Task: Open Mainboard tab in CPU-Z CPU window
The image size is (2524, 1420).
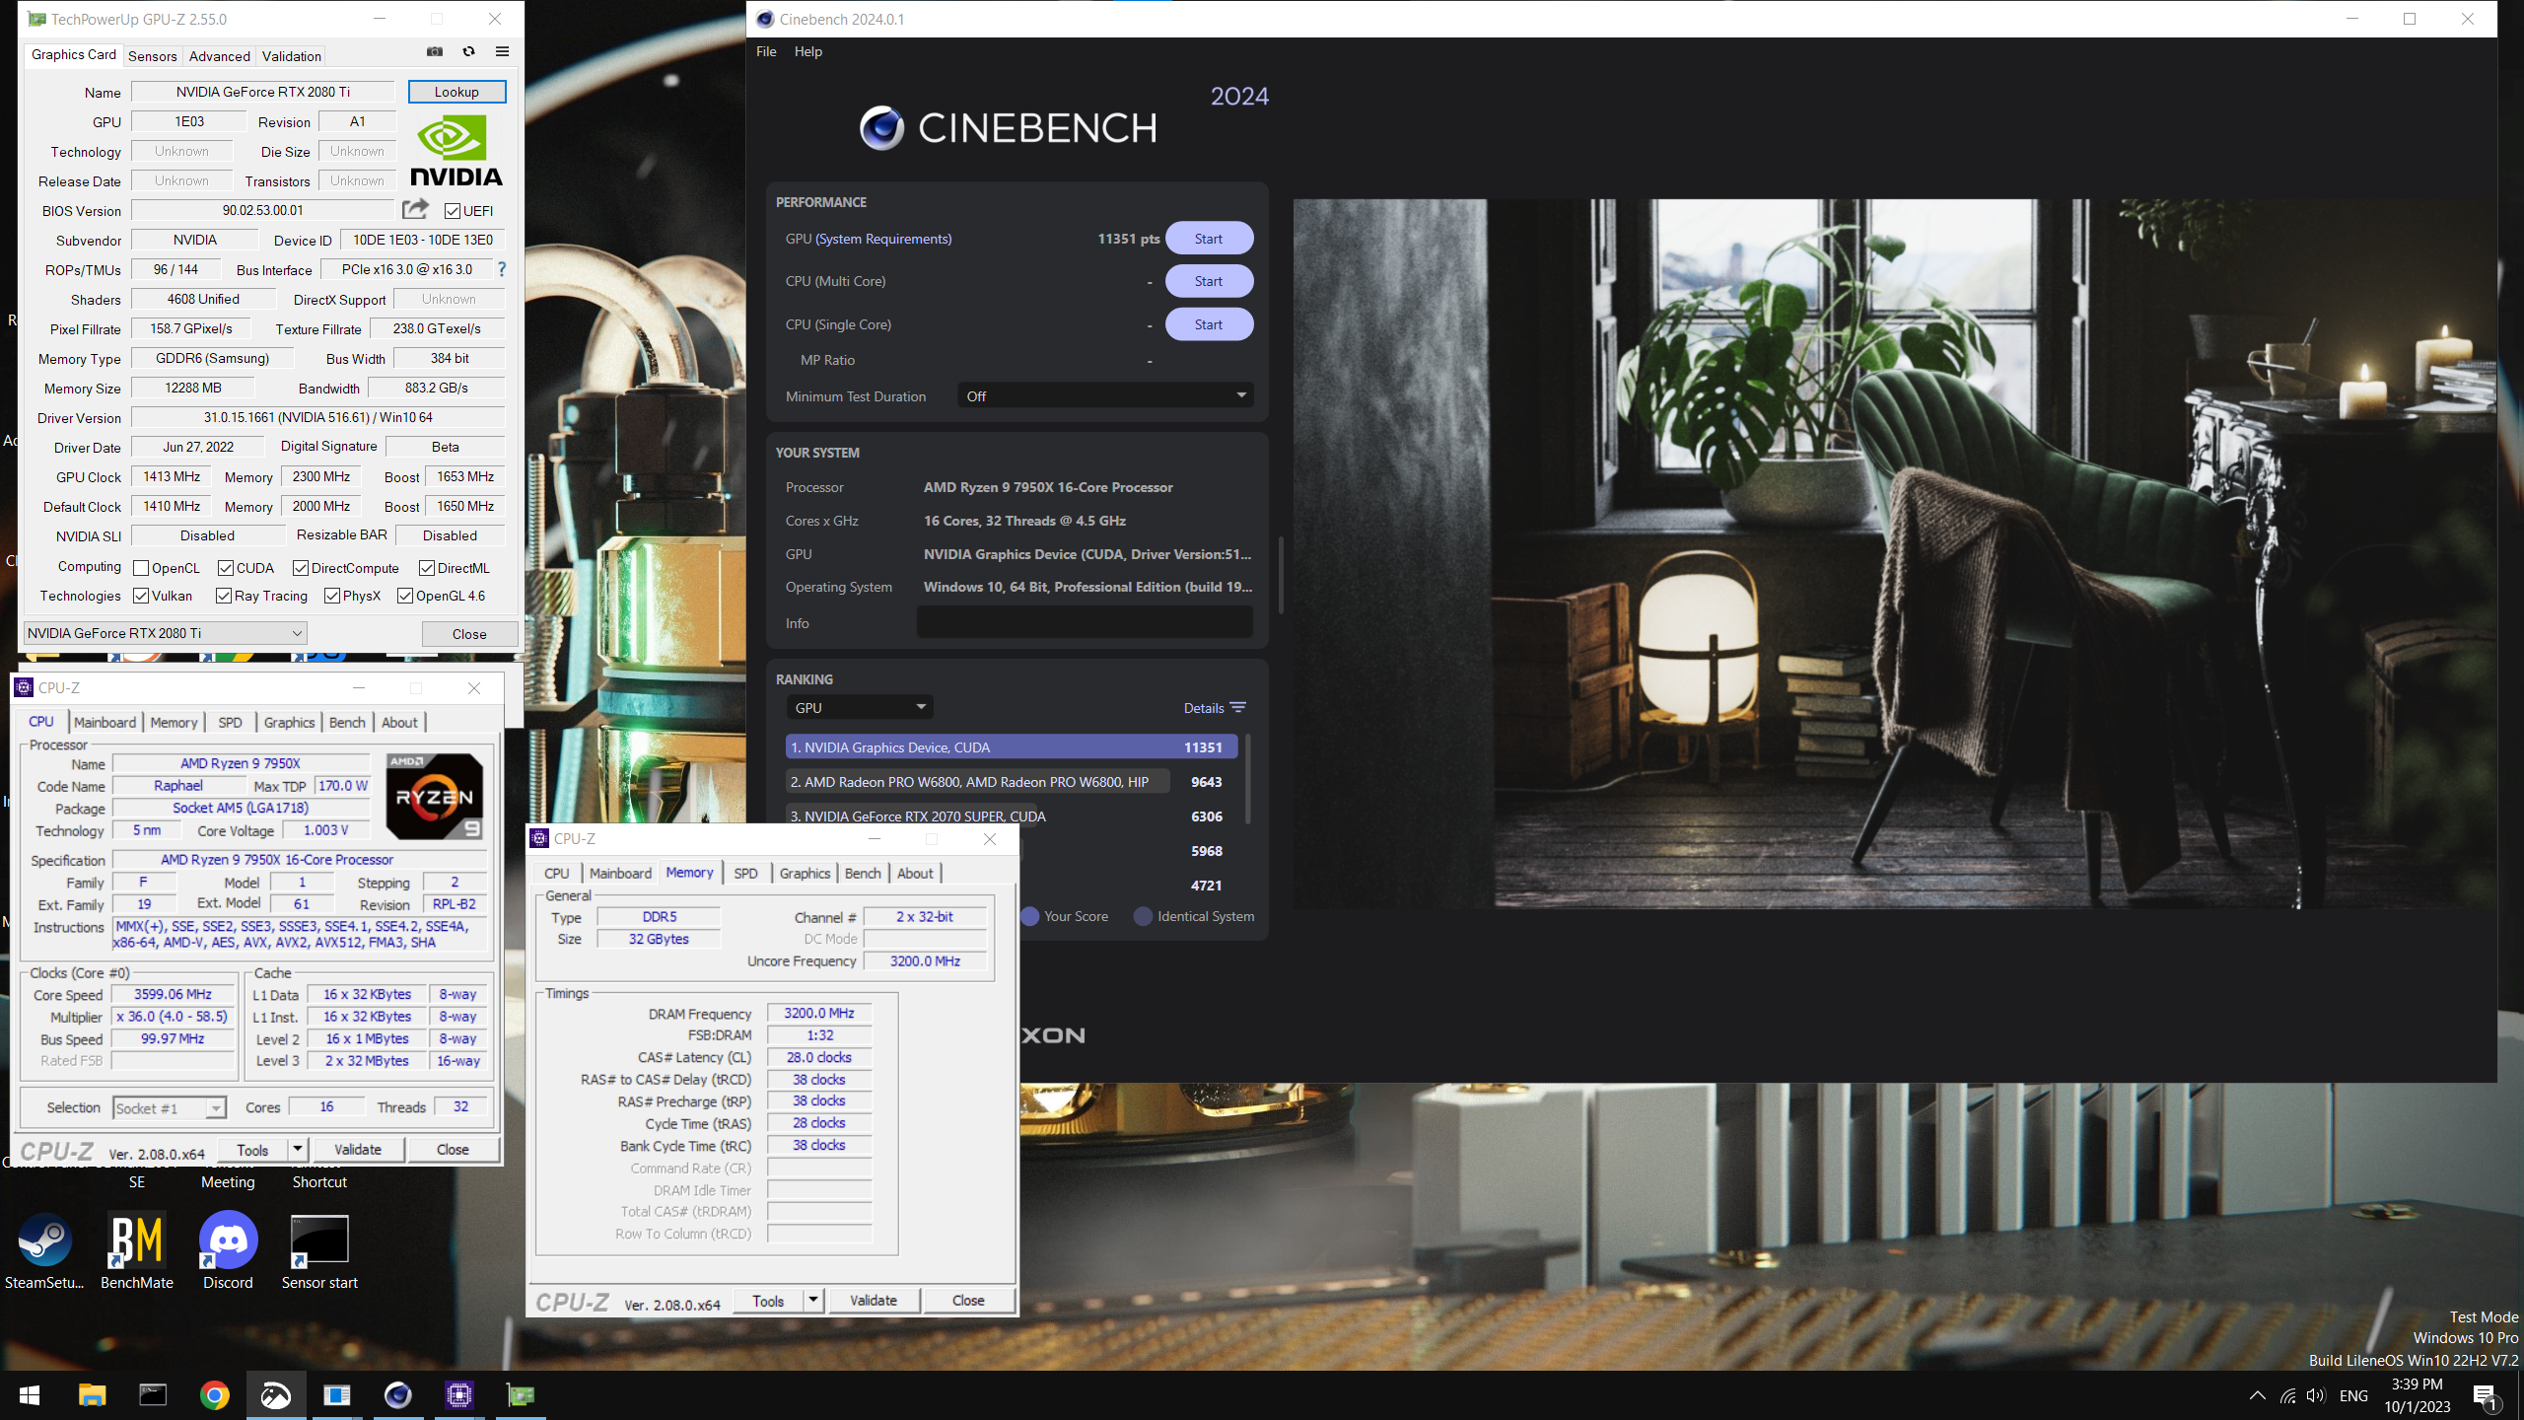Action: pos(105,723)
